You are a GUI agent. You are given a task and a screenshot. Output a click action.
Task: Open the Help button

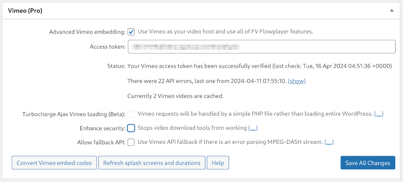(x=218, y=163)
